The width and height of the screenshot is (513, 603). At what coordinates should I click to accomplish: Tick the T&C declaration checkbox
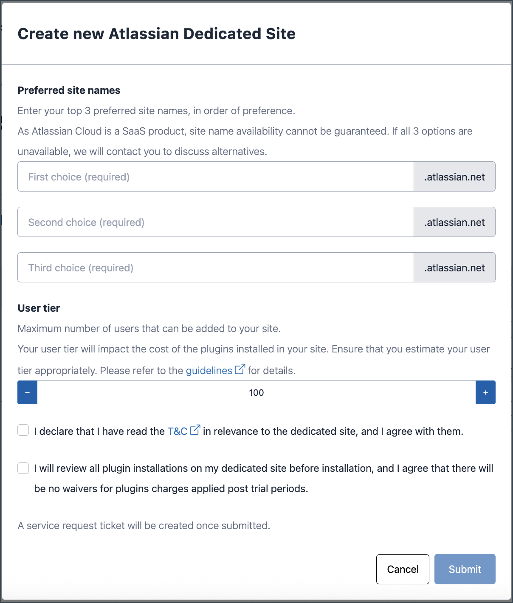click(x=23, y=430)
